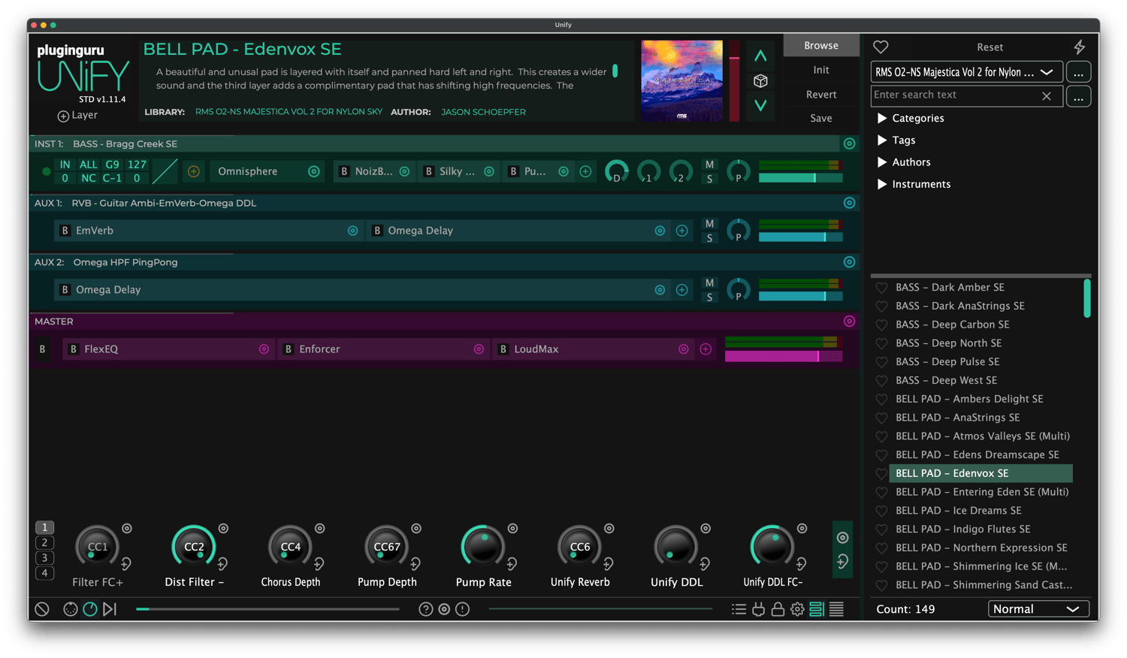The image size is (1127, 658).
Task: Click the Pump Rate macro knob
Action: coord(483,546)
